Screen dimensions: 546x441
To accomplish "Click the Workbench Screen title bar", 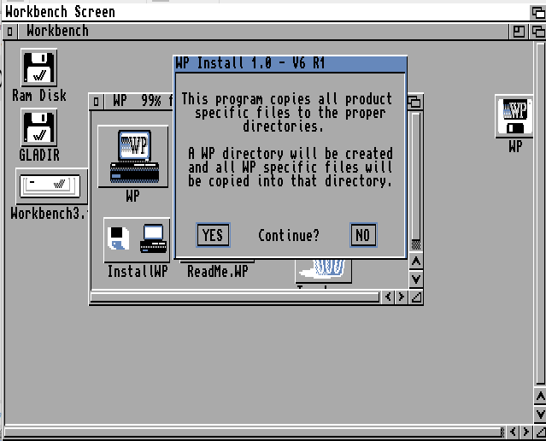I will point(266,12).
